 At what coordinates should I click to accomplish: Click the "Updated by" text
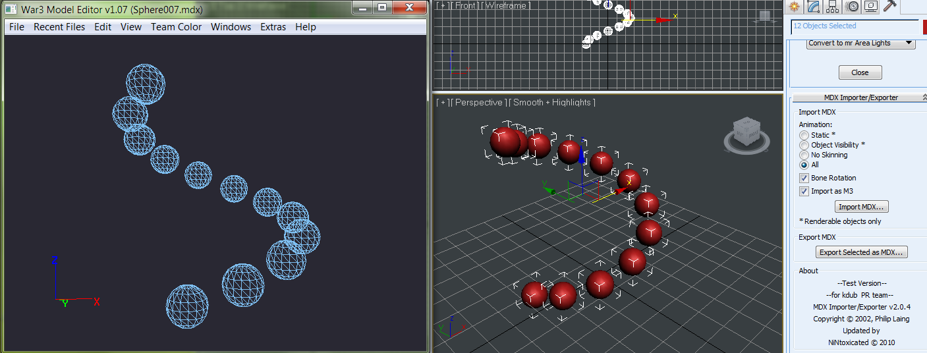[861, 331]
